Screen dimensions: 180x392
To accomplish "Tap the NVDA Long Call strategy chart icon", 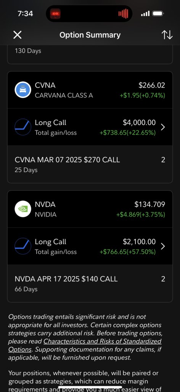I will (23, 246).
